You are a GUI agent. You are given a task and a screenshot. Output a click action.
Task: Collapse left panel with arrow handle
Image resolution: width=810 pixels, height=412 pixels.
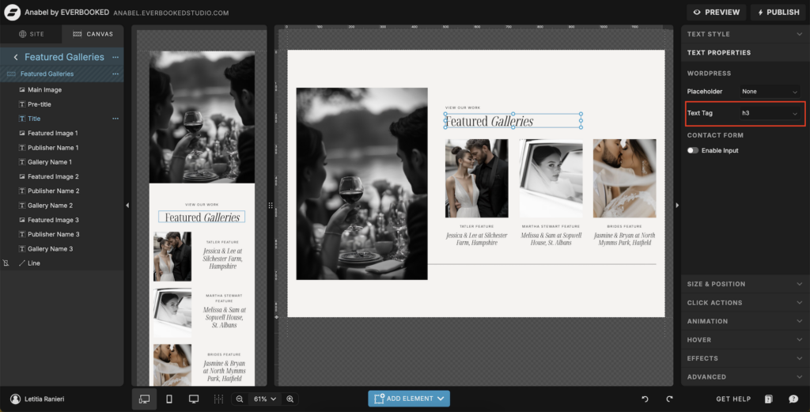tap(127, 206)
